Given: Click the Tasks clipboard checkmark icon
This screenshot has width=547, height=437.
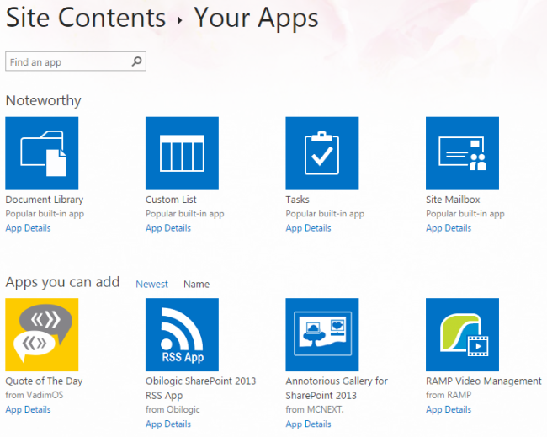Looking at the screenshot, I should pyautogui.click(x=322, y=153).
